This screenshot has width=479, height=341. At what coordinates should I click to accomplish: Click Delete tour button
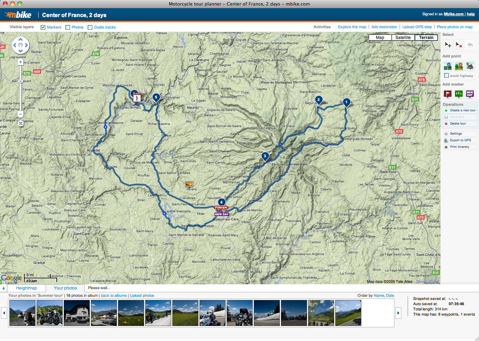(460, 124)
